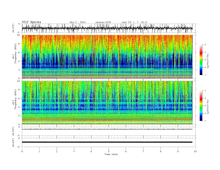Select the "start UT = 7:10:0" text
Image resolution: width=220 pixels, height=170 pixels.
(134, 22)
